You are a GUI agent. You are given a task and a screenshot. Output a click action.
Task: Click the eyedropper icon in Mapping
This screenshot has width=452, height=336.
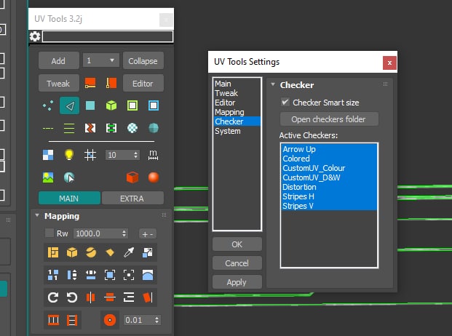click(129, 252)
